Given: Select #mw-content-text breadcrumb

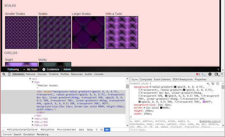Looking at the screenshot, I should (66, 130).
